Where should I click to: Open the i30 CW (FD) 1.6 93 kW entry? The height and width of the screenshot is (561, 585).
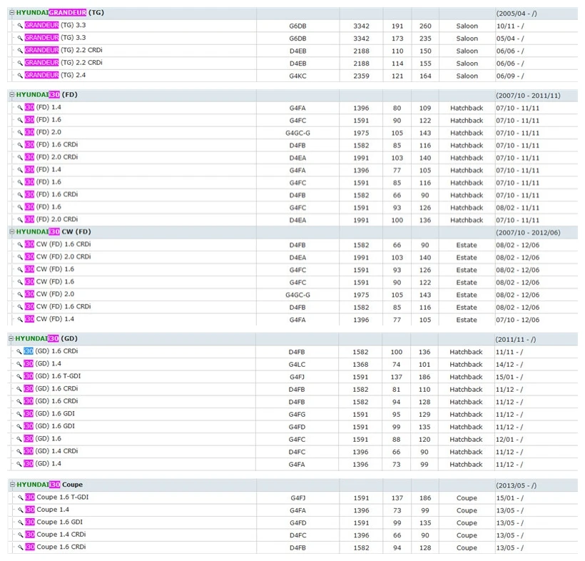(50, 269)
